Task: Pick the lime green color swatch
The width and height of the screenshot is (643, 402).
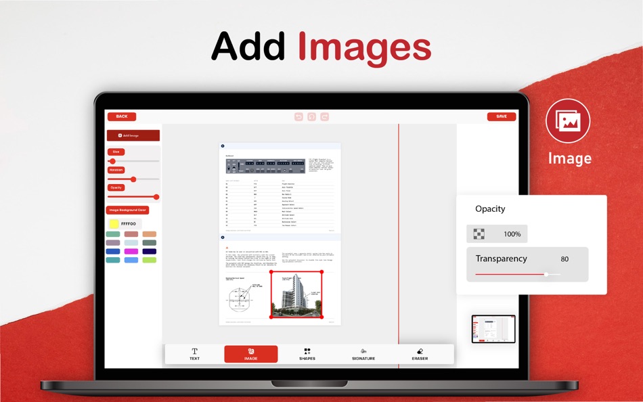Action: [150, 260]
